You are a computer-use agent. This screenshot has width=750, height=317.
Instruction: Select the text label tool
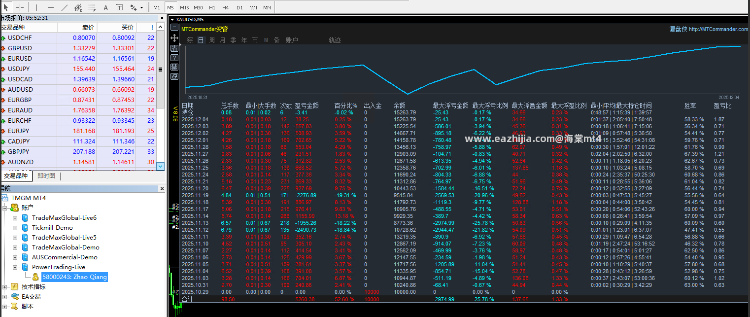click(x=120, y=7)
